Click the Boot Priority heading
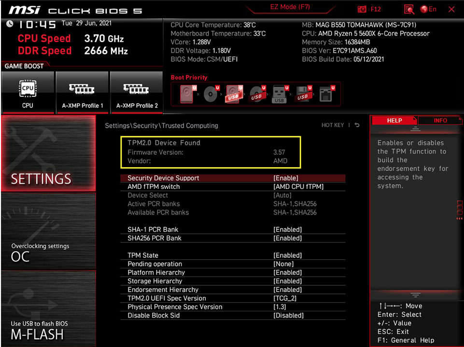 pyautogui.click(x=189, y=78)
